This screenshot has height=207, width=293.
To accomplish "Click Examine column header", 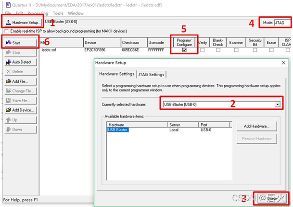I will tap(236, 43).
